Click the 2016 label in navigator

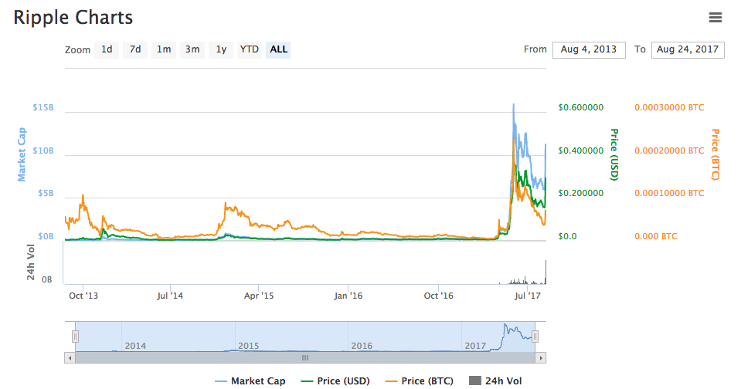pyautogui.click(x=362, y=346)
